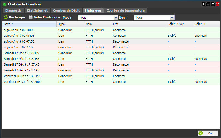Close the État de la Freebox window

217,4
